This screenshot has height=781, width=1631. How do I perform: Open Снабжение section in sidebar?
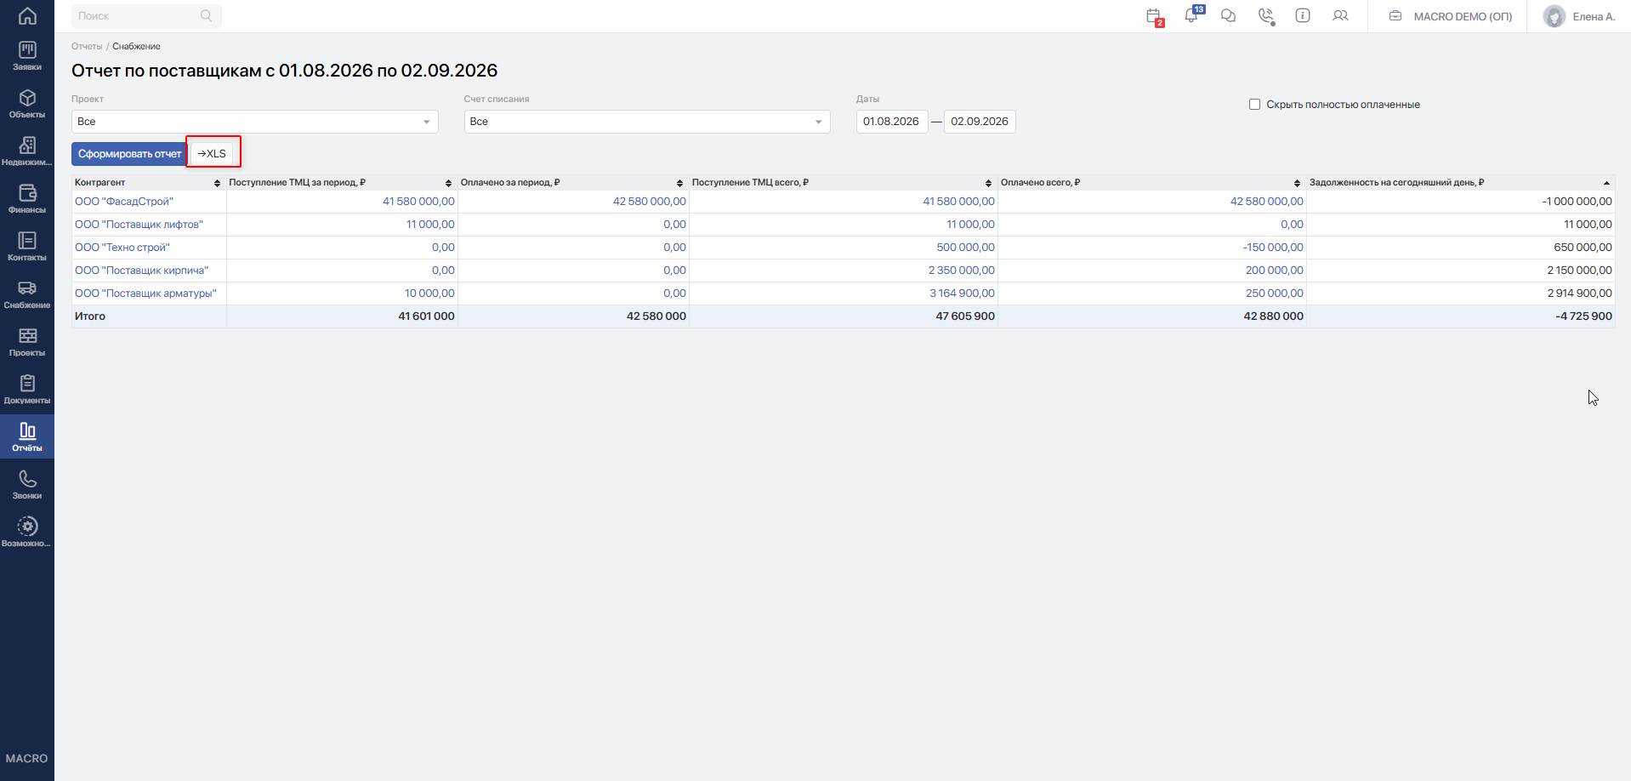point(27,294)
